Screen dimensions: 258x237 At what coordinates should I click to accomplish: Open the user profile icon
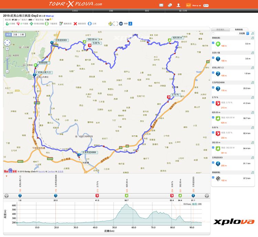click(x=178, y=5)
